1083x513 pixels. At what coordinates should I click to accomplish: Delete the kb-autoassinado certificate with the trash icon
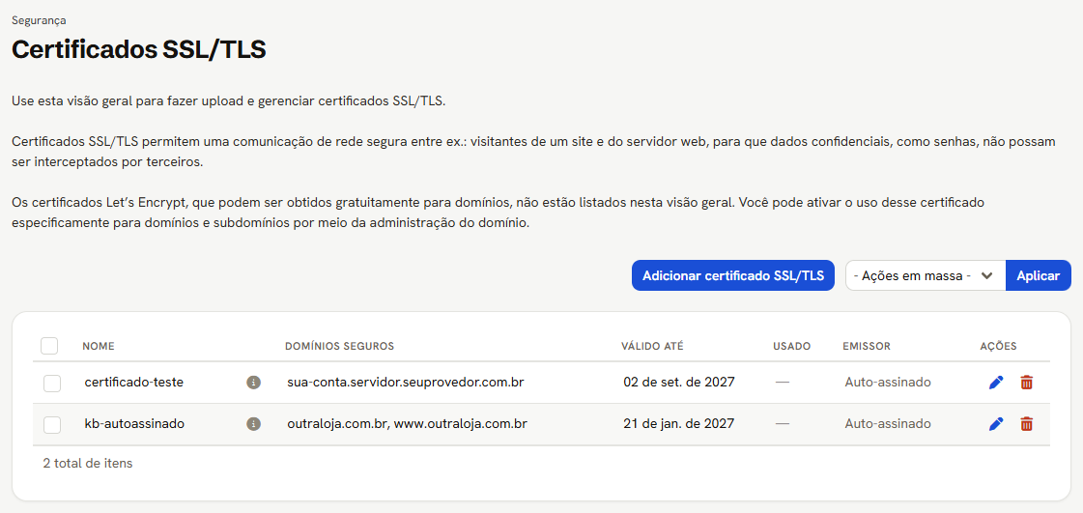pyautogui.click(x=1026, y=424)
